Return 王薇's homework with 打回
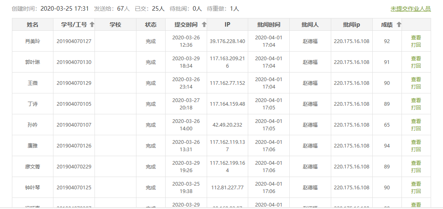Screen dimensions: 443x209 coord(416,87)
